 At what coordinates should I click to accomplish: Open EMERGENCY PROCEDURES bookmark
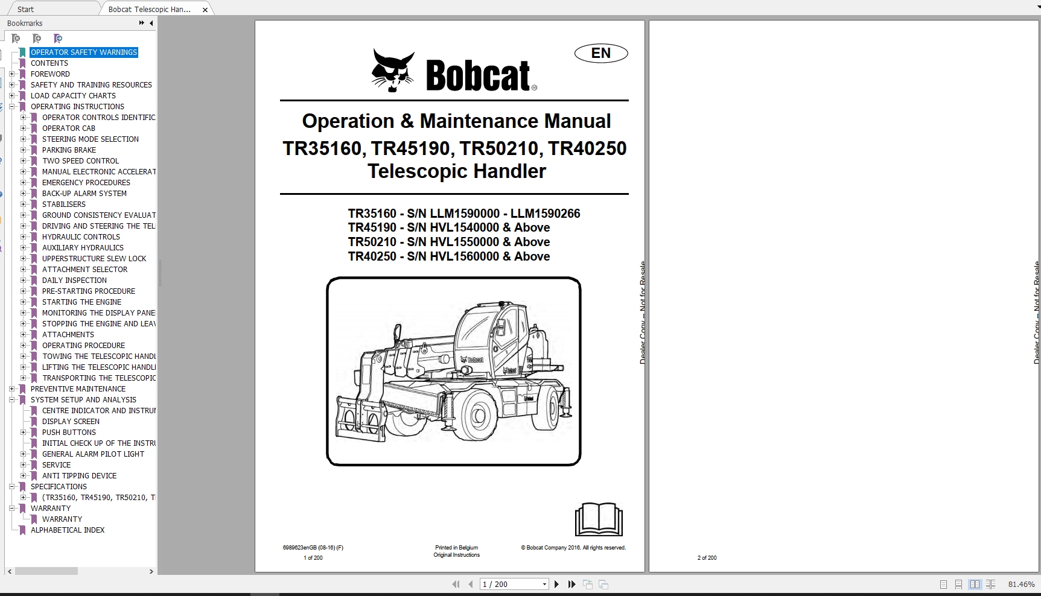[86, 183]
